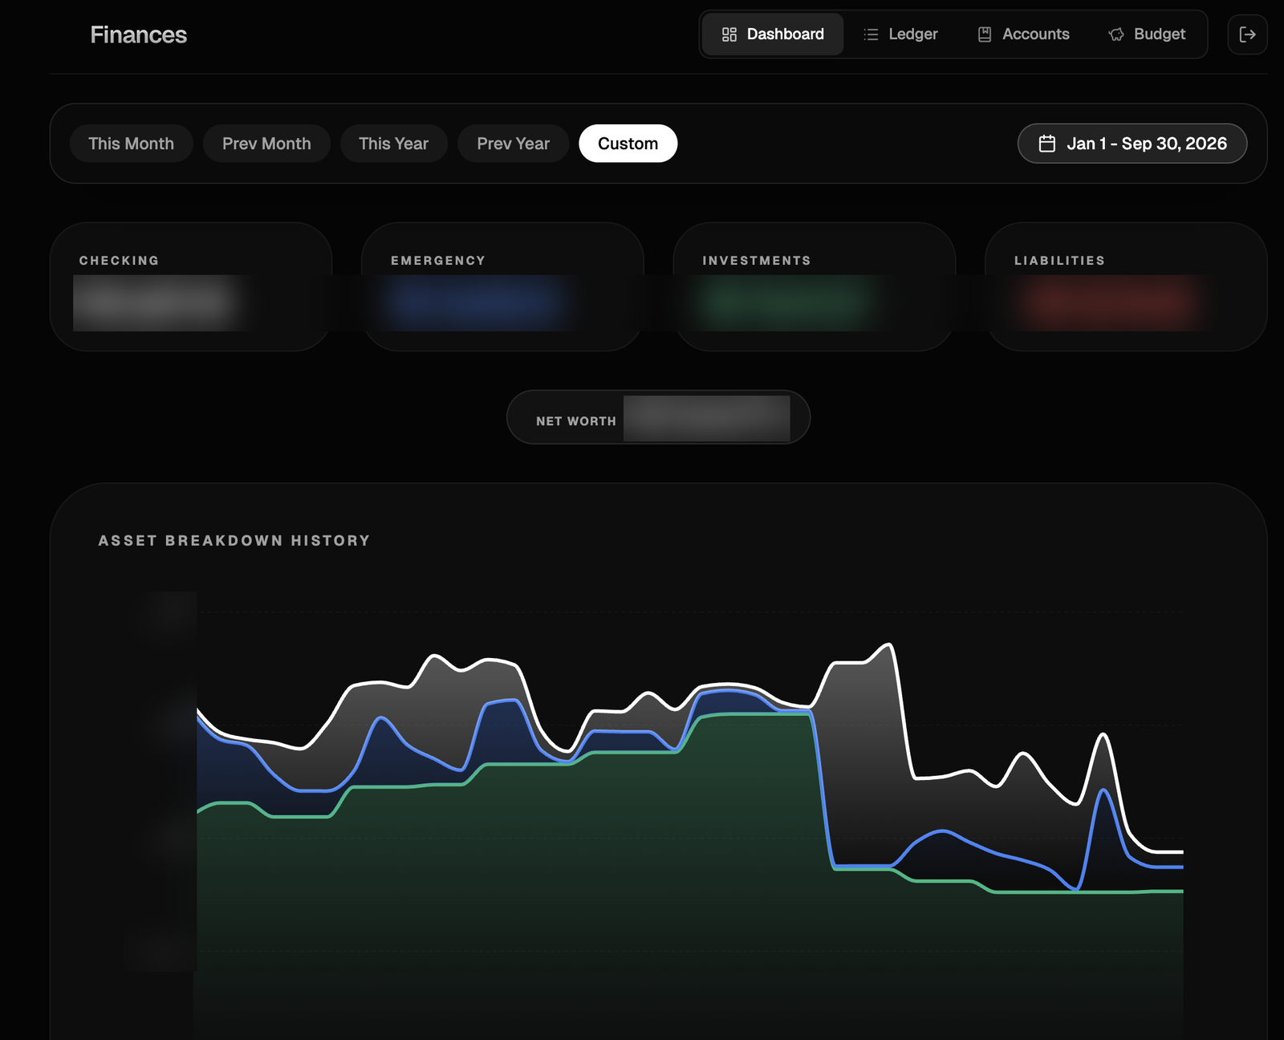Choose This Year range filter
The height and width of the screenshot is (1040, 1284).
pos(393,144)
